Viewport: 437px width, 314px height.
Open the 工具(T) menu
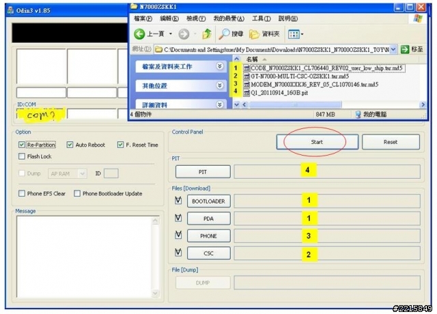pyautogui.click(x=262, y=18)
